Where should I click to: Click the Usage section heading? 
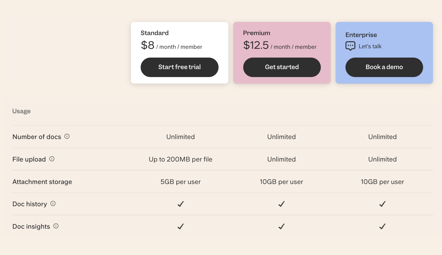[x=21, y=111]
